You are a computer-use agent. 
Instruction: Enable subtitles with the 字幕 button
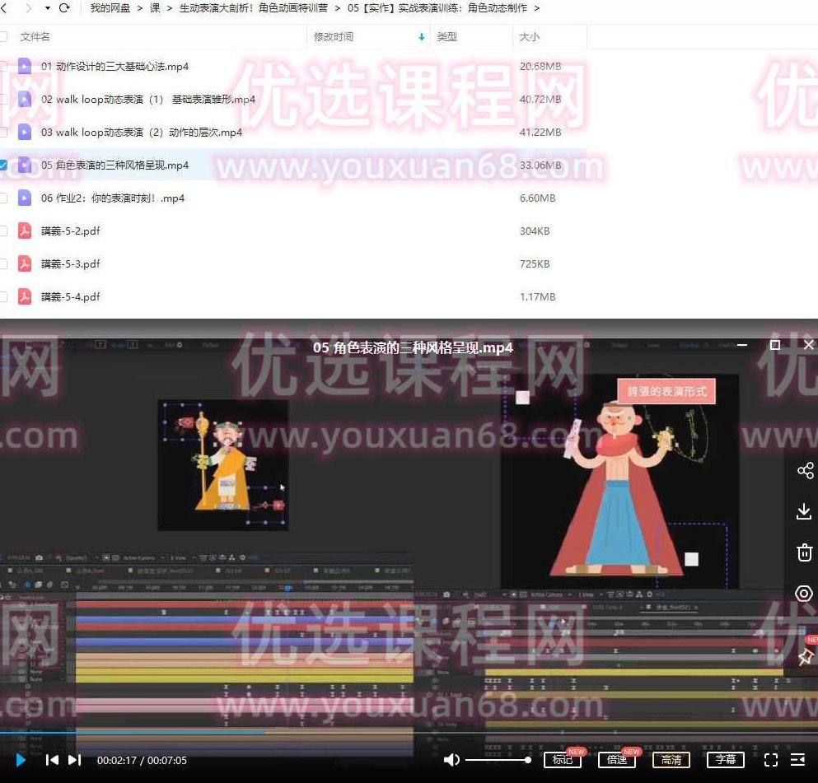click(724, 760)
